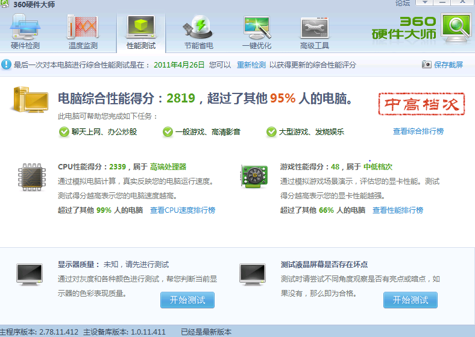Viewport: 475px width, 337px height.
Task: Switch to the 温度监测 temperature monitor tab
Action: click(83, 33)
